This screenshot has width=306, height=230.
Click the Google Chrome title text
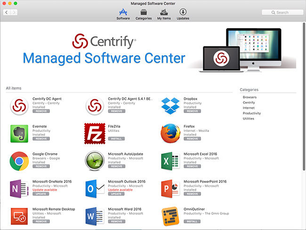[x=45, y=154]
